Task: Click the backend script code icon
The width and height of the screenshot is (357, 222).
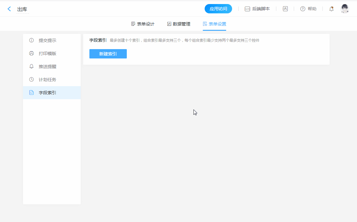Action: click(247, 9)
